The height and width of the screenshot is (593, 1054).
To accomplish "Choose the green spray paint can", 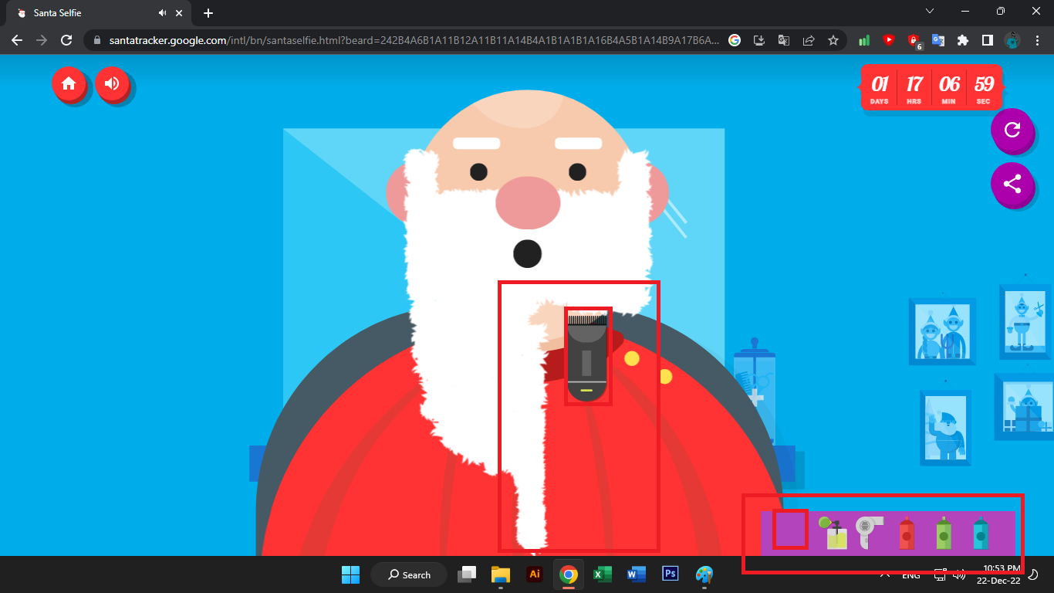I will pyautogui.click(x=944, y=533).
